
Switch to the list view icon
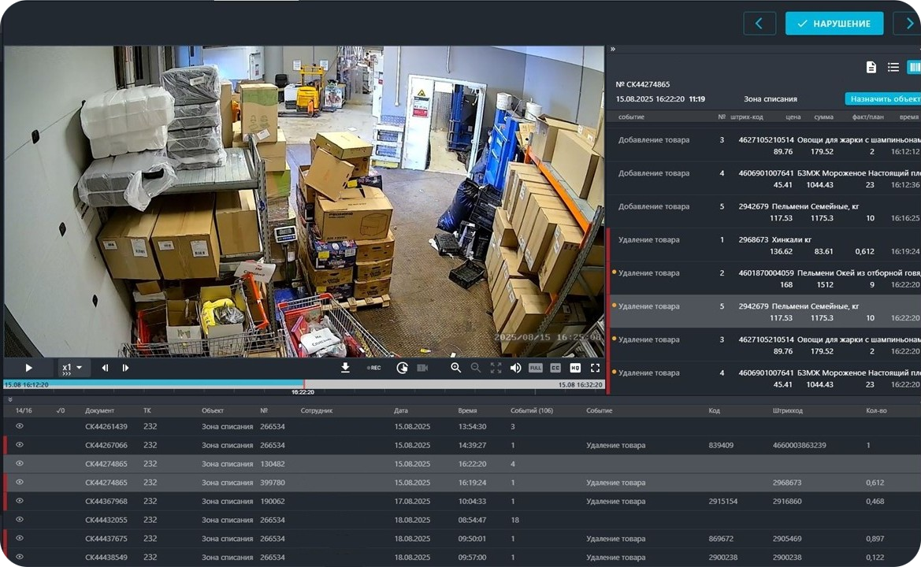point(893,68)
